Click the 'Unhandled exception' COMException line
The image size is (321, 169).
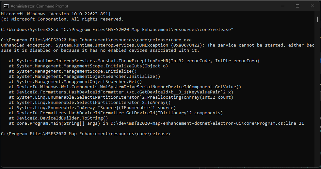(x=158, y=45)
